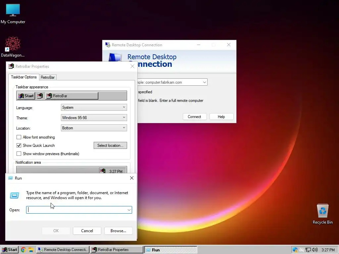Select the Taskbar Options tab
The image size is (339, 254).
pos(24,77)
